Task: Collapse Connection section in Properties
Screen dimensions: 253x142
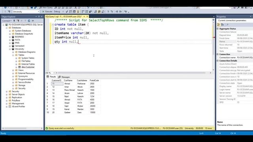Action: click(217, 54)
